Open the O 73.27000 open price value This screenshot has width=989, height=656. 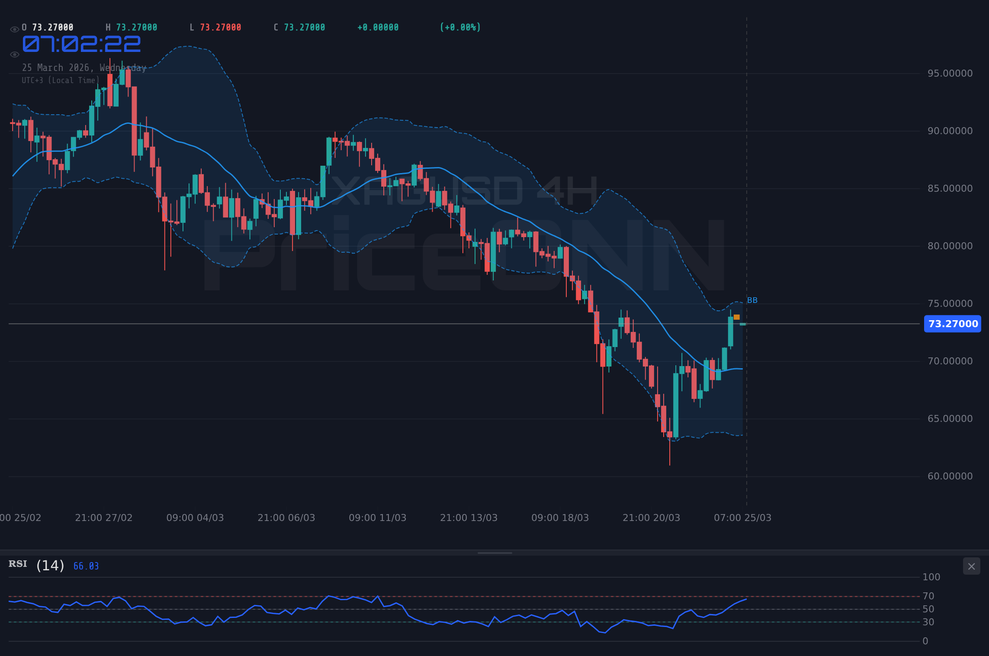[48, 27]
